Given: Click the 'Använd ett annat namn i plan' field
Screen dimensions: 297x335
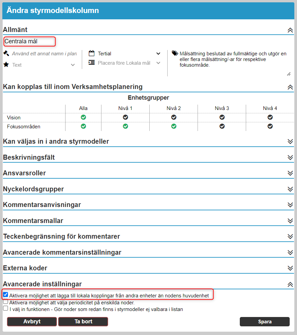Looking at the screenshot, I should [x=44, y=53].
